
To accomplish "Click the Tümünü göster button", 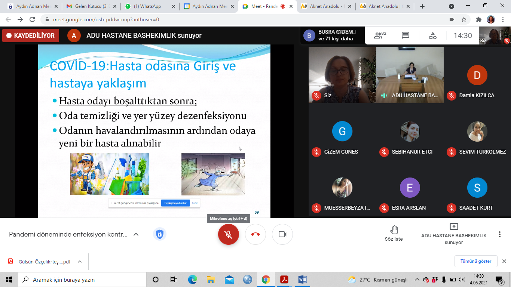I will coord(476,261).
